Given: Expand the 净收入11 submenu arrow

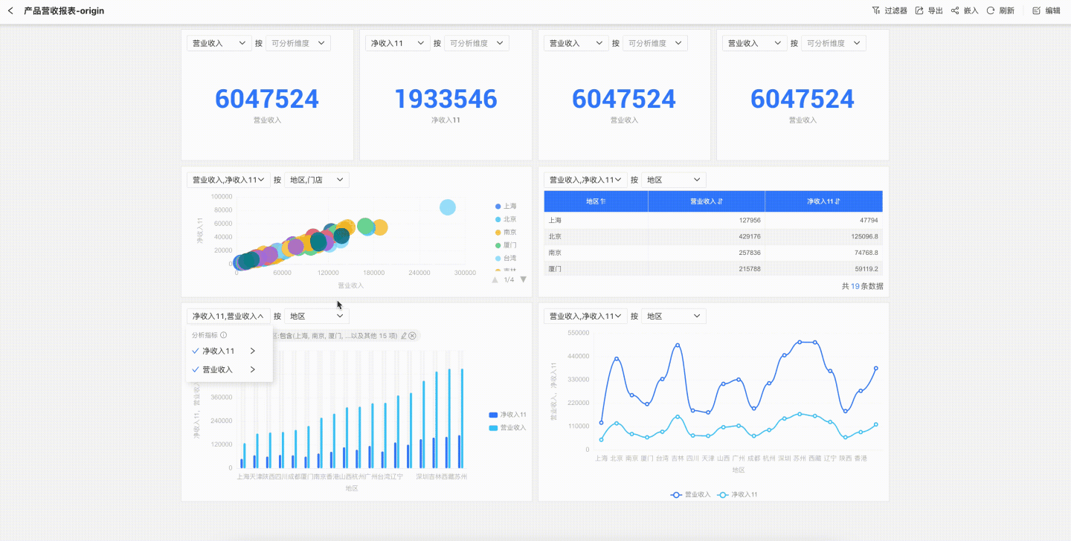Looking at the screenshot, I should (x=253, y=351).
